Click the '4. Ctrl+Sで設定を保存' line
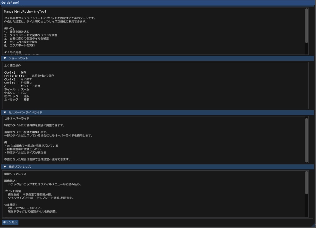This screenshot has width=316, height=228. (x=21, y=42)
